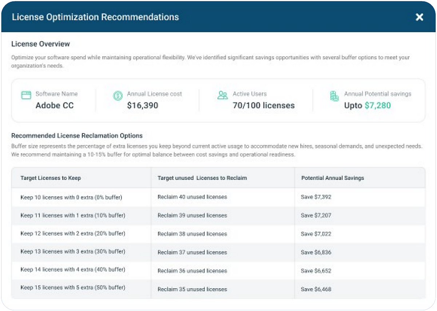This screenshot has width=437, height=311.
Task: Click the Adobe CC software name
Action: coord(55,105)
